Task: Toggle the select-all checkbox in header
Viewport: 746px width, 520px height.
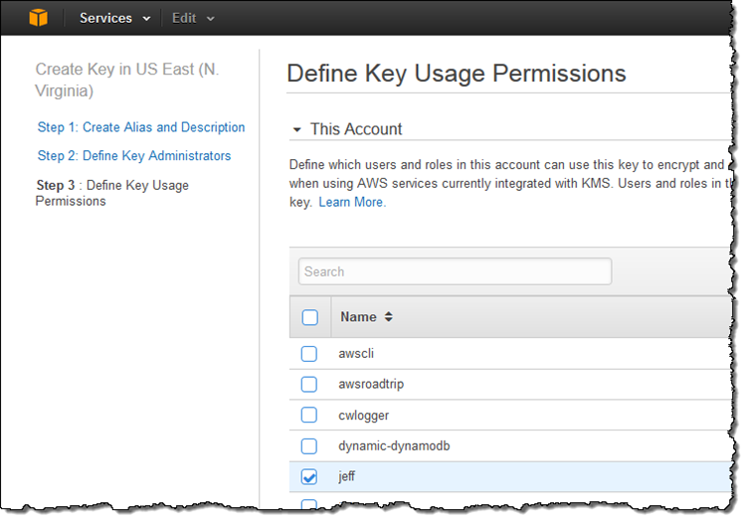Action: [x=309, y=317]
